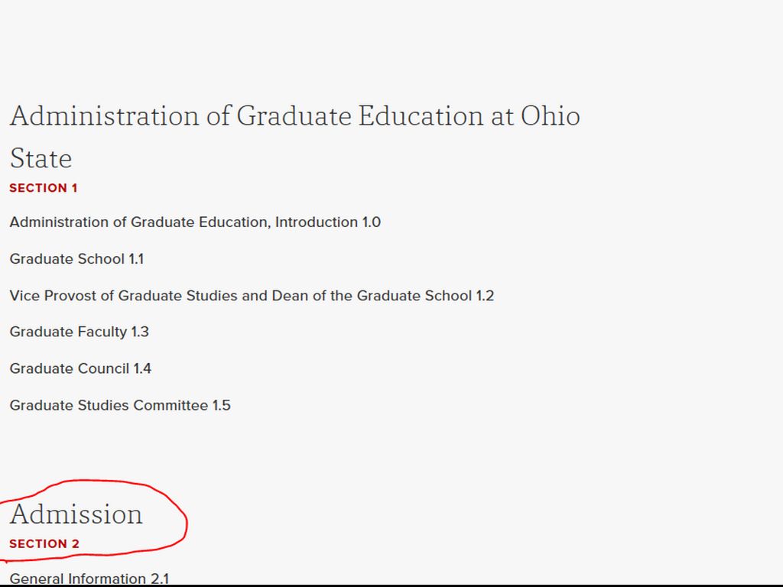
Task: Click the word Introduction in the 1.0 link
Action: (317, 222)
